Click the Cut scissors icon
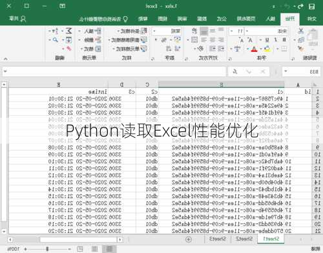 pos(301,31)
